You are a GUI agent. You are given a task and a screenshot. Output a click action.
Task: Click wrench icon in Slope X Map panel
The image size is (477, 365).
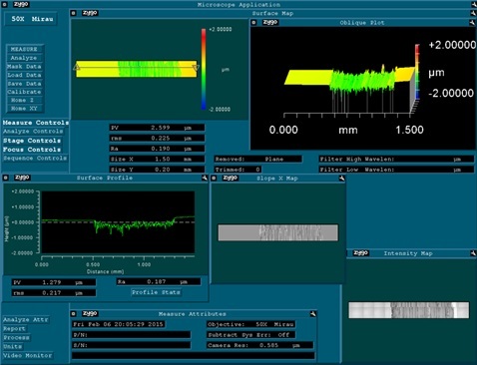point(341,179)
